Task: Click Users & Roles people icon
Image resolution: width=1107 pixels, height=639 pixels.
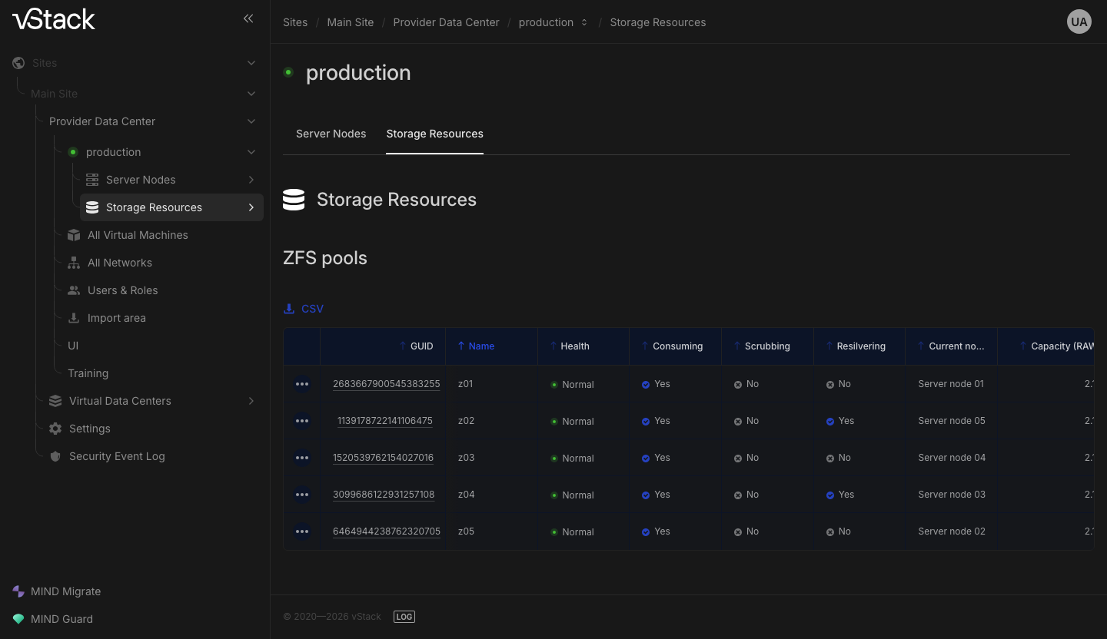Action: click(74, 290)
